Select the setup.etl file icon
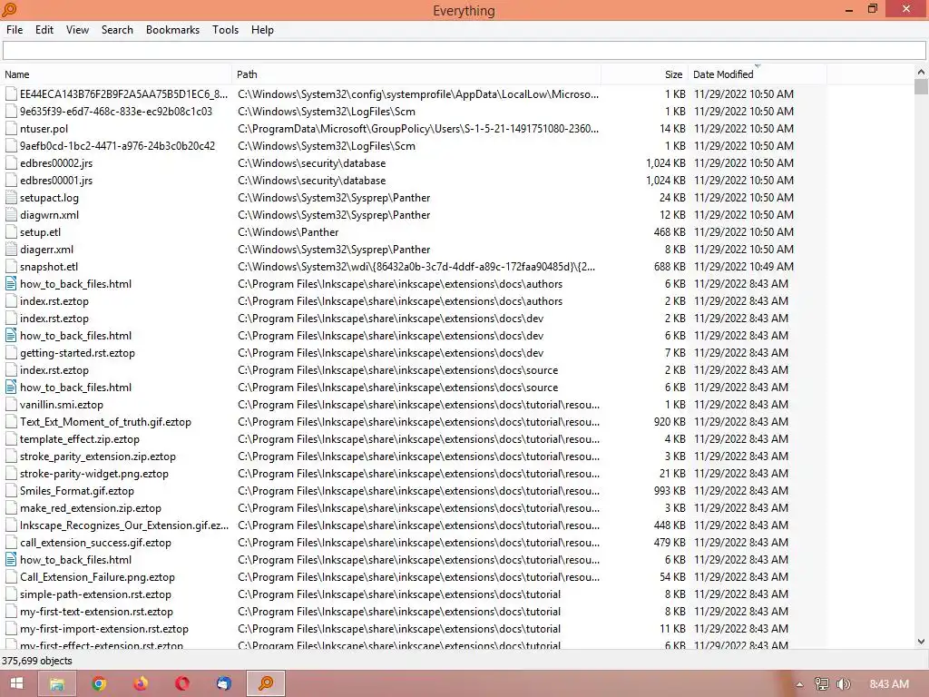 tap(11, 231)
